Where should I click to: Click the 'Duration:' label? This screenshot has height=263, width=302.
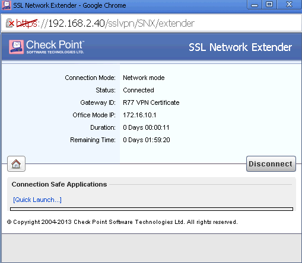[103, 127]
